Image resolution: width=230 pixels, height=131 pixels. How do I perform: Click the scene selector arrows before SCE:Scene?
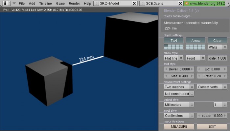pos(142,3)
